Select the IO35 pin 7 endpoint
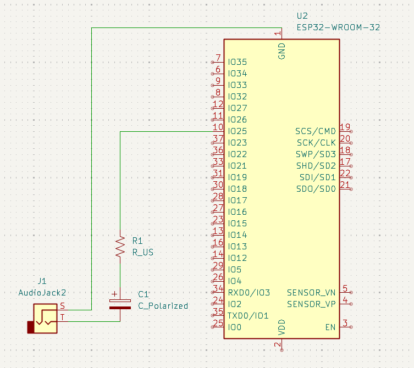 [212, 62]
